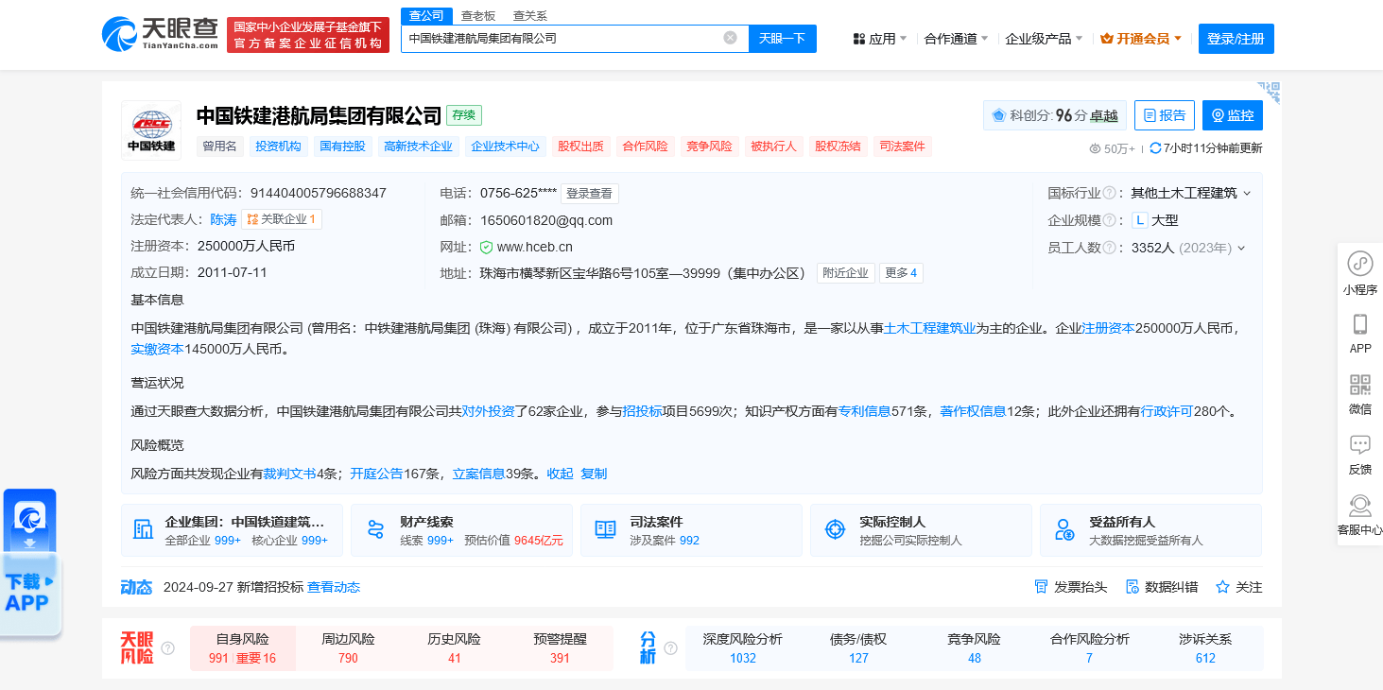Click 更多 4 addresses button
The image size is (1383, 690).
pyautogui.click(x=902, y=273)
